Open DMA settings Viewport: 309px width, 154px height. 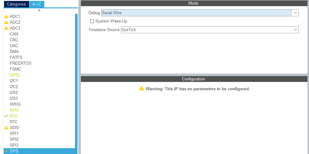click(x=14, y=51)
